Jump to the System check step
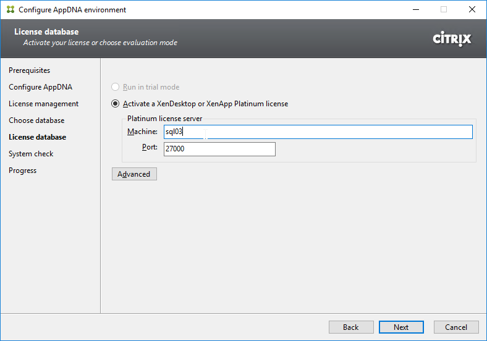The image size is (487, 341). point(31,154)
